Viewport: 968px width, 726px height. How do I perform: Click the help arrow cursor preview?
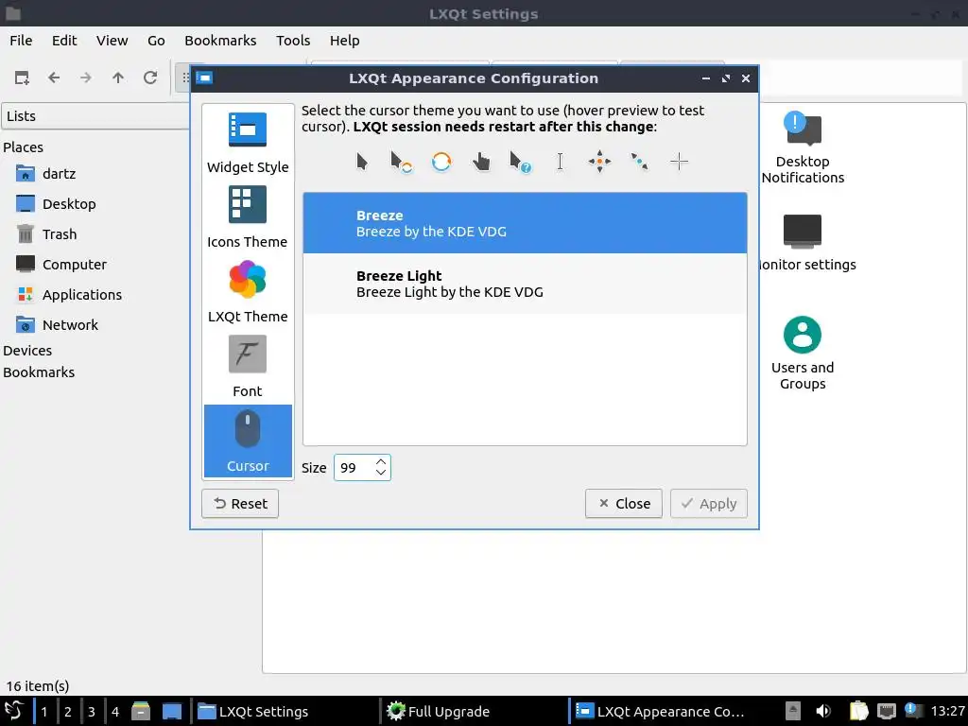pos(521,162)
